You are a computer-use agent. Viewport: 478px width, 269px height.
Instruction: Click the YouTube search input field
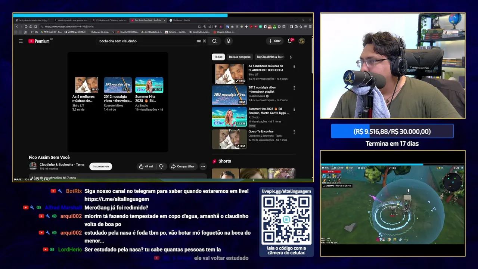pyautogui.click(x=146, y=41)
